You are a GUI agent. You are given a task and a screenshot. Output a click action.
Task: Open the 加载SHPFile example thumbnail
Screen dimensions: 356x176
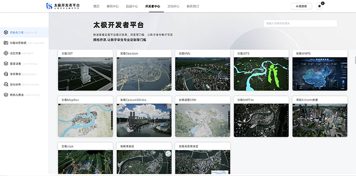(x=261, y=120)
